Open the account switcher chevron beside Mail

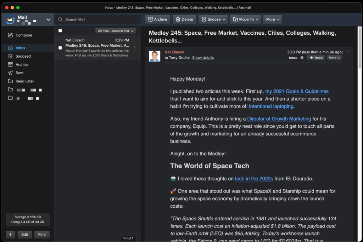(x=48, y=19)
